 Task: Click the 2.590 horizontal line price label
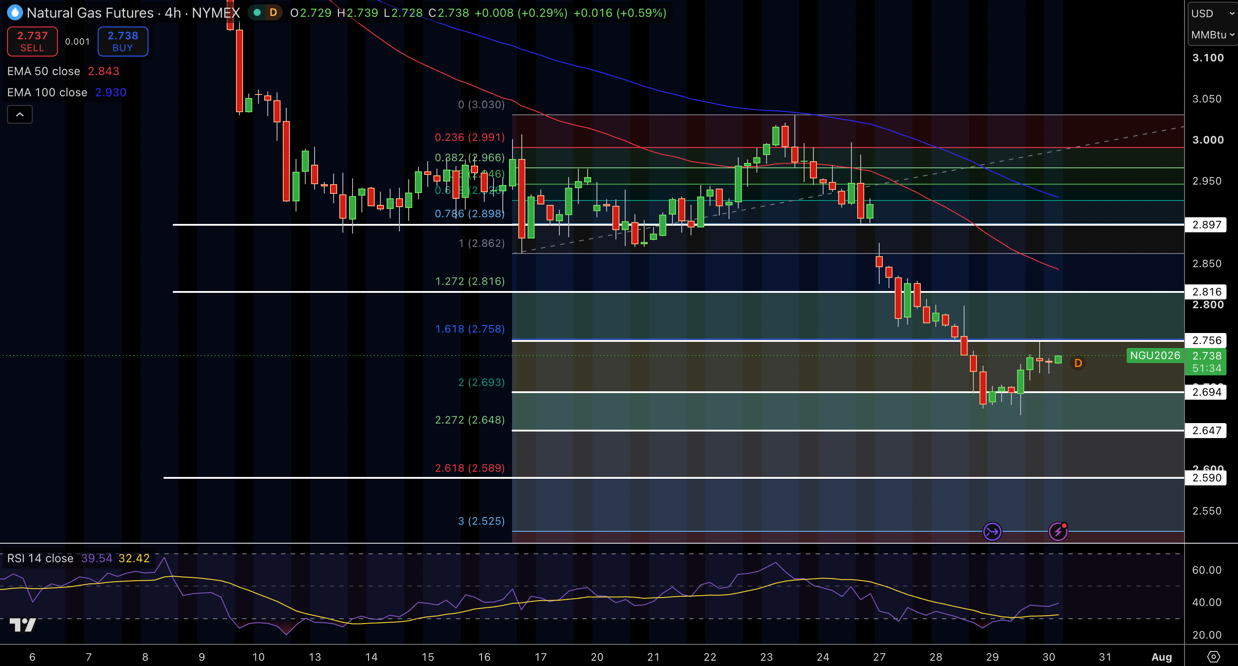[x=1206, y=477]
